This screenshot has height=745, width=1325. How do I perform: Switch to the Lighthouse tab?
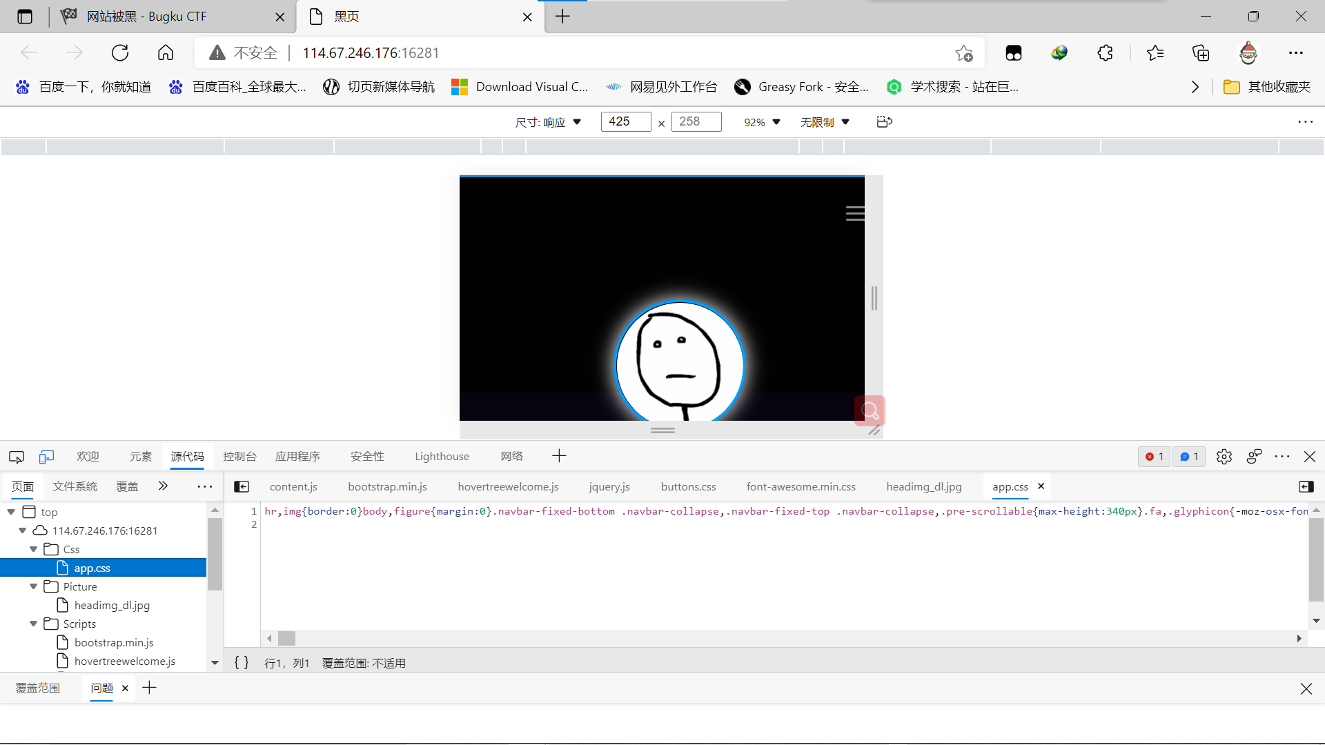pos(442,457)
